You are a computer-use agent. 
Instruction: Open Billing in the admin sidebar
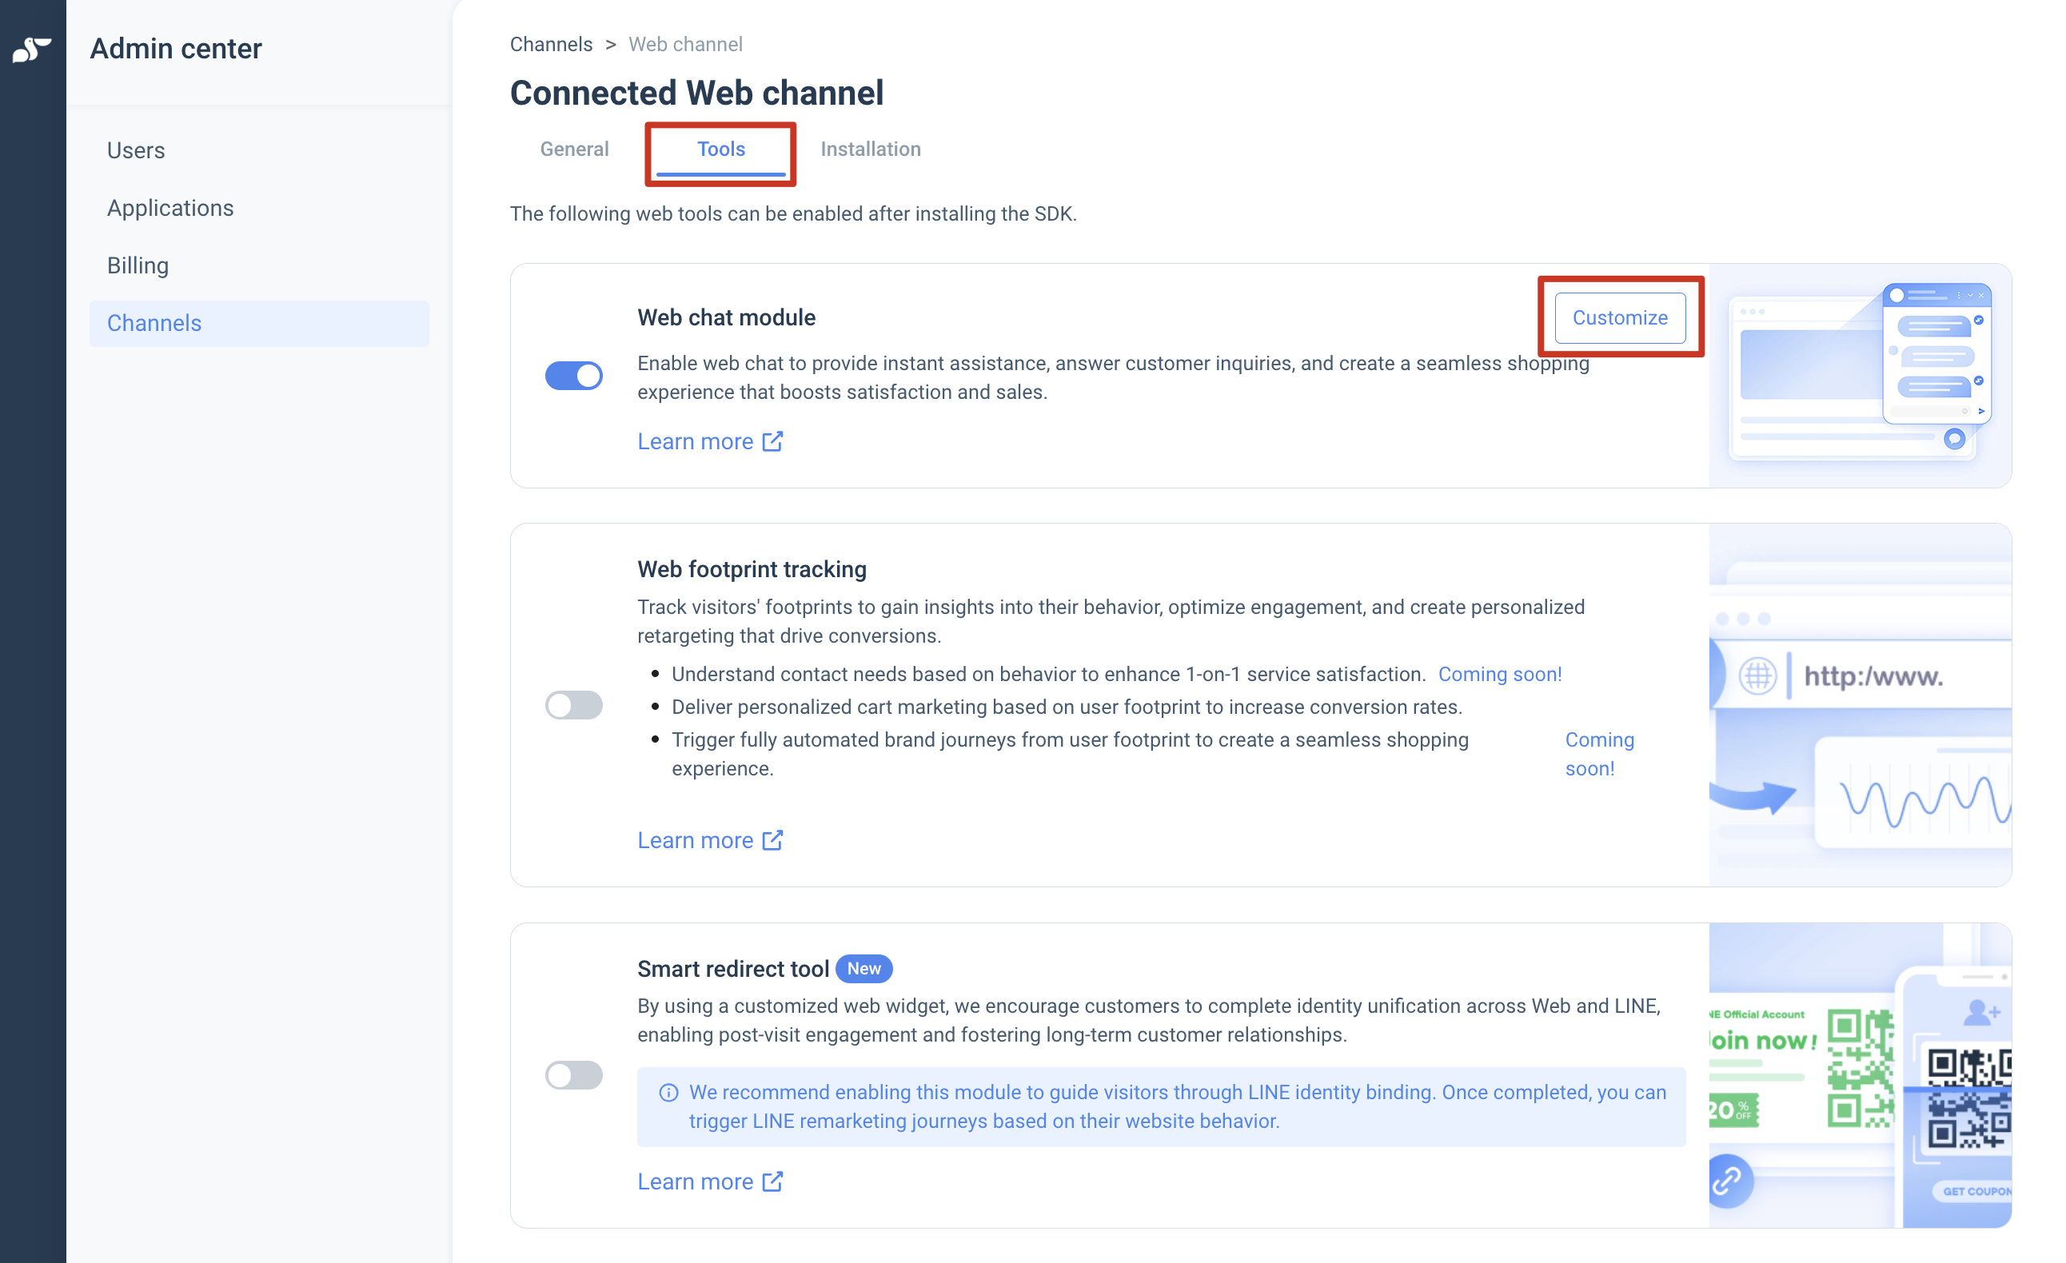[138, 265]
